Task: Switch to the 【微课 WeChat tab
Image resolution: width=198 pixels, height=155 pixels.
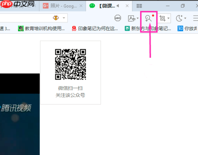Action: coord(109,6)
